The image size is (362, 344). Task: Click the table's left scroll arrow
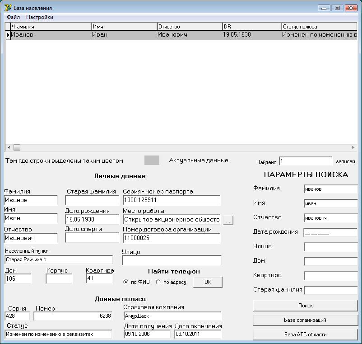pos(9,147)
